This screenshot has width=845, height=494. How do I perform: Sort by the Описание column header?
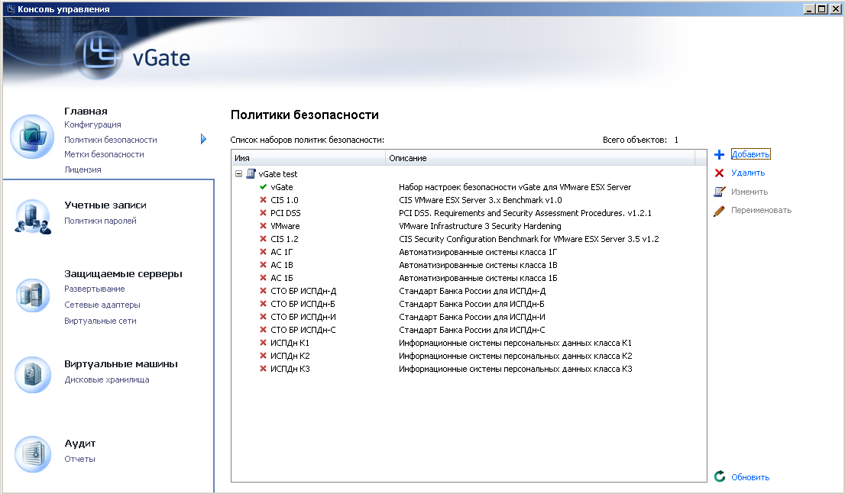pyautogui.click(x=540, y=158)
